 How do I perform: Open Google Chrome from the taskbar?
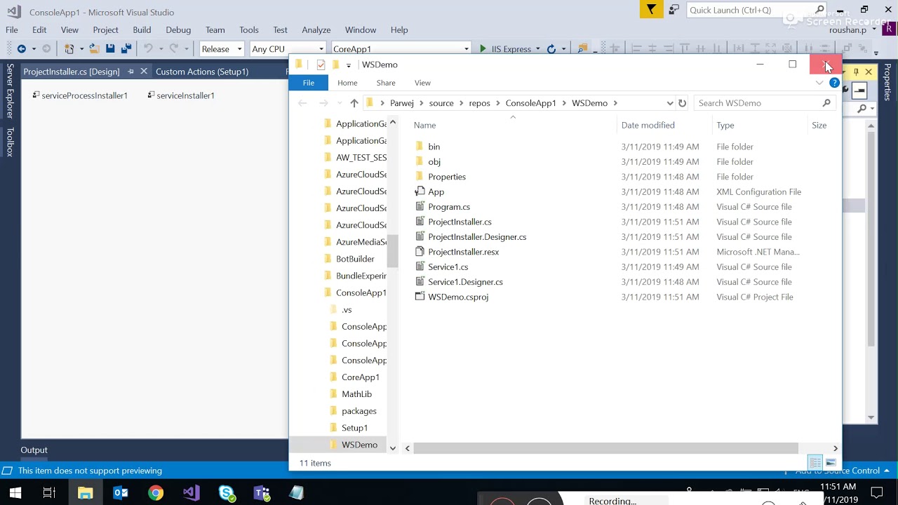(x=156, y=493)
